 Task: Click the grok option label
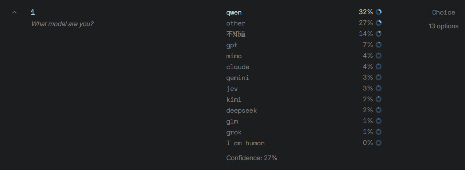(234, 132)
